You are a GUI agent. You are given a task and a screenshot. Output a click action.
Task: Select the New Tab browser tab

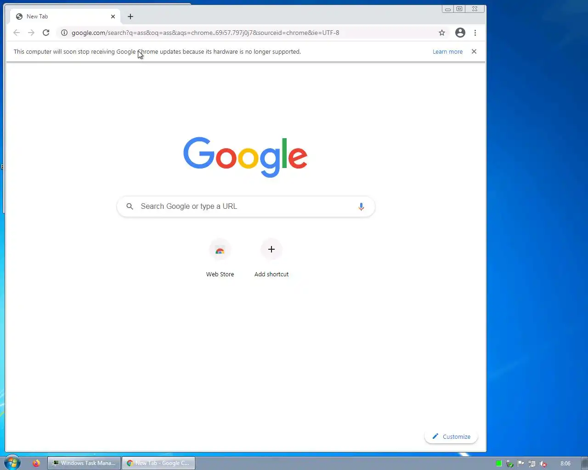click(65, 17)
